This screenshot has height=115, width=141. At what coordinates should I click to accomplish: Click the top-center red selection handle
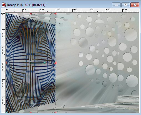pyautogui.click(x=31, y=14)
